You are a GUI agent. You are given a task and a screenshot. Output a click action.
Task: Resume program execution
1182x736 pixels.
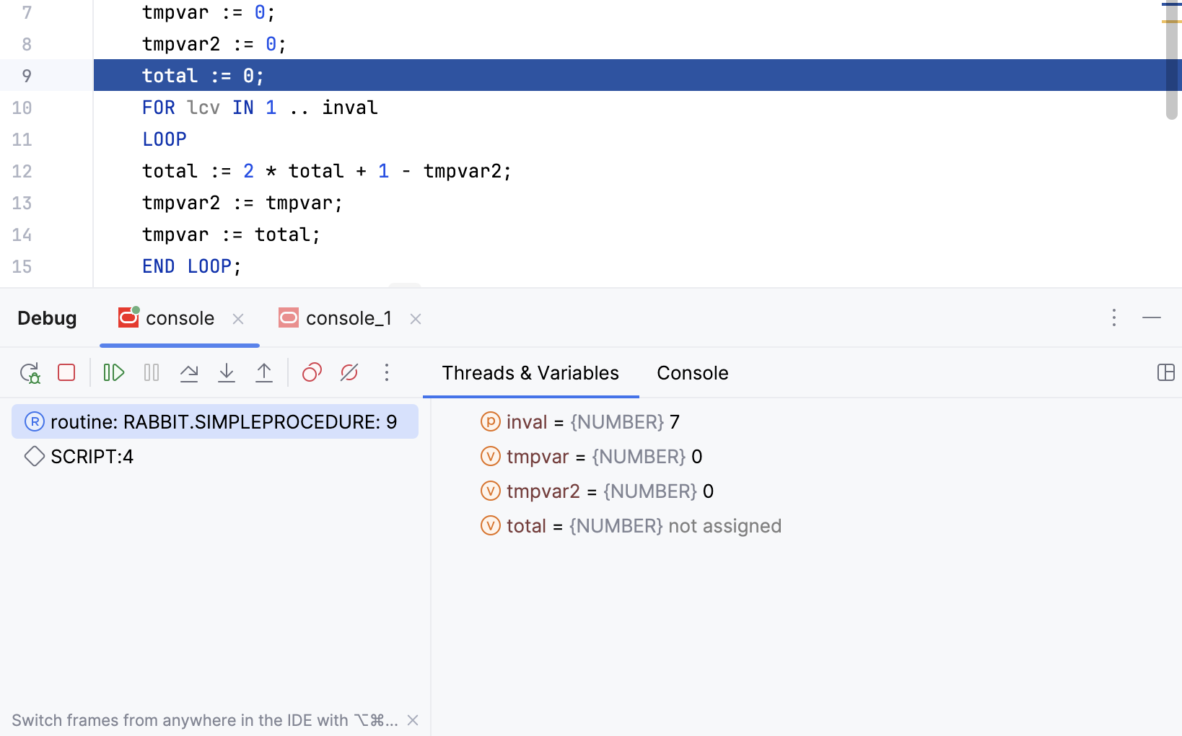point(113,373)
